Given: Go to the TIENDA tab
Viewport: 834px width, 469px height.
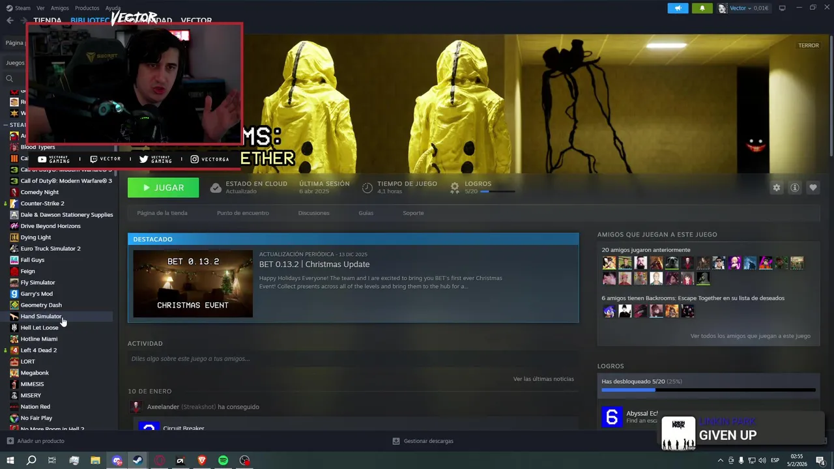Looking at the screenshot, I should point(47,21).
